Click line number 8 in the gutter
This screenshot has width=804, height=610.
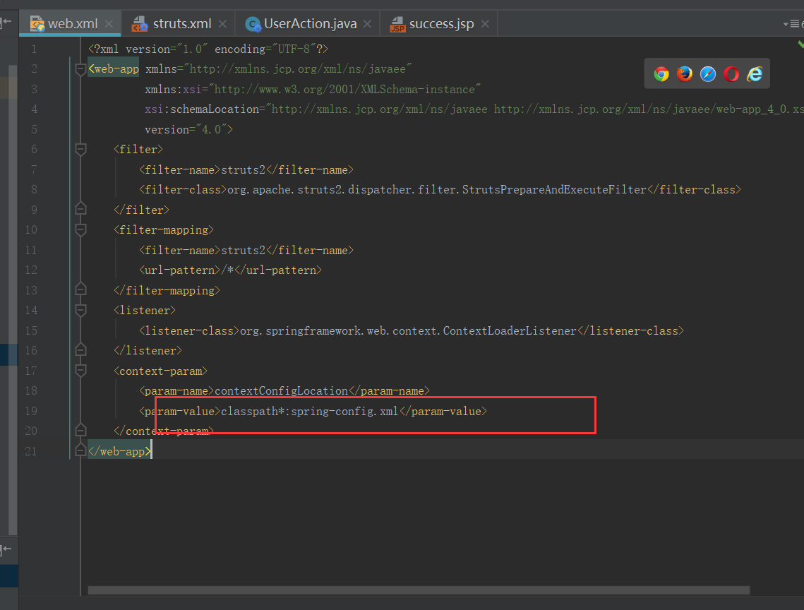click(34, 190)
